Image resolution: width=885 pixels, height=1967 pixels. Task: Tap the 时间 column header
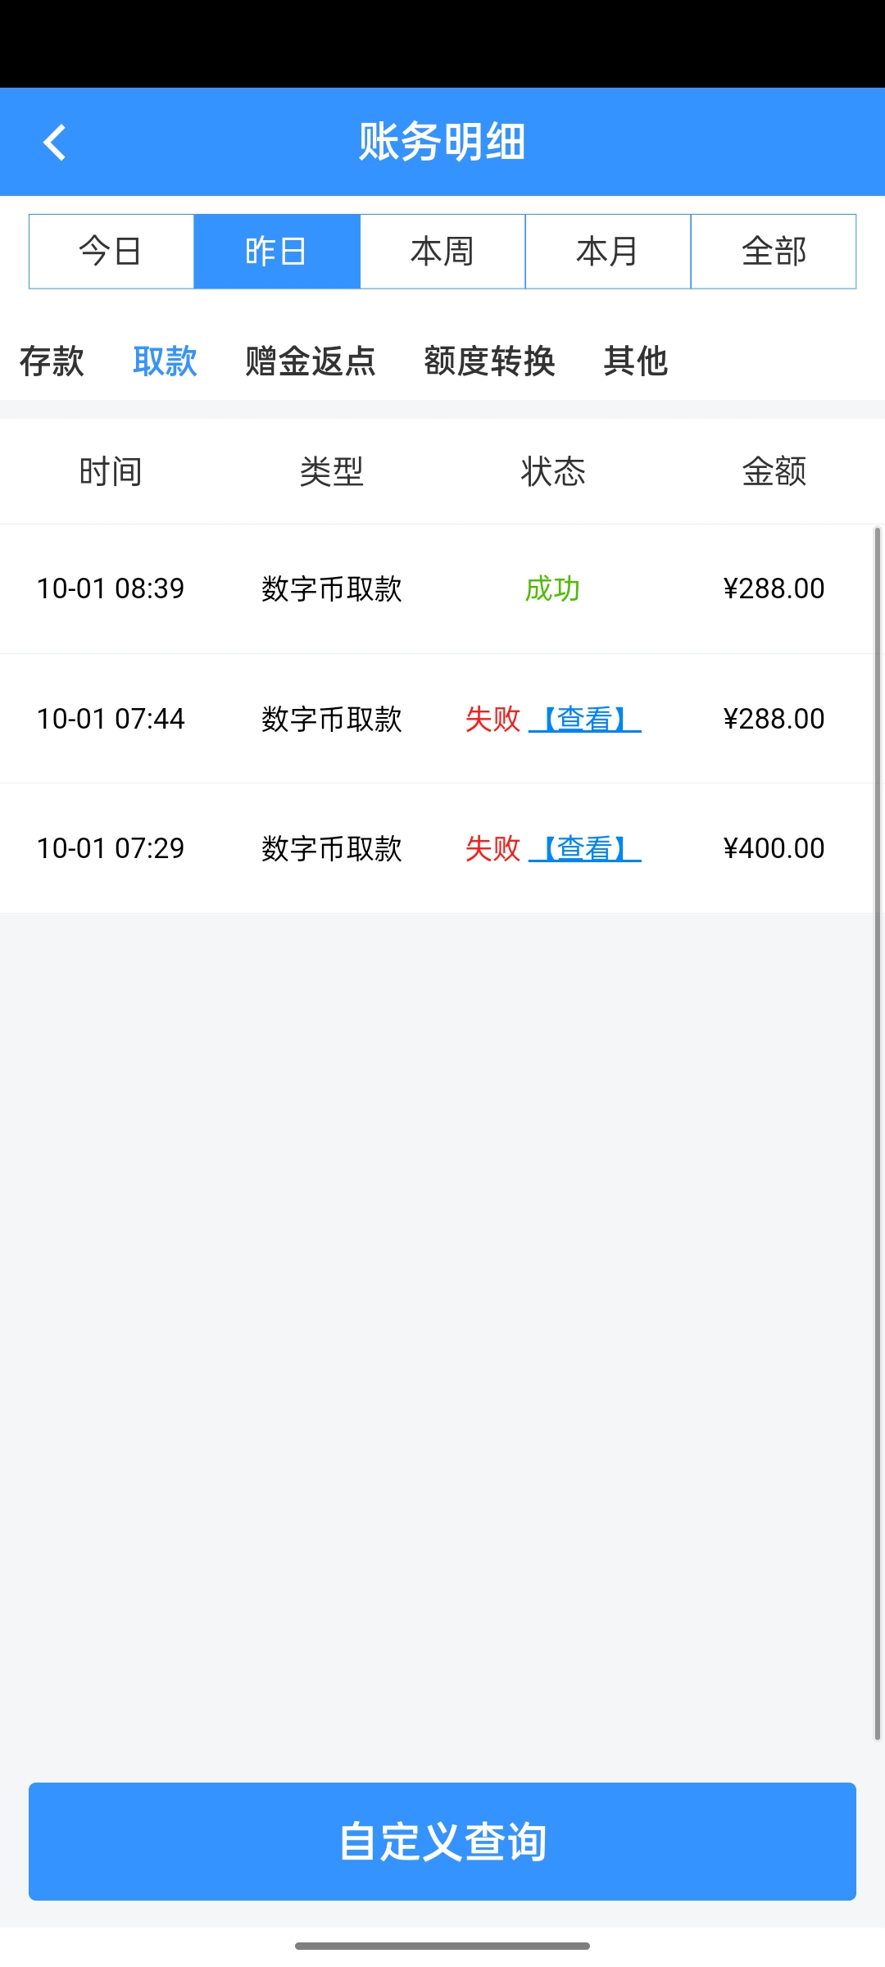111,471
